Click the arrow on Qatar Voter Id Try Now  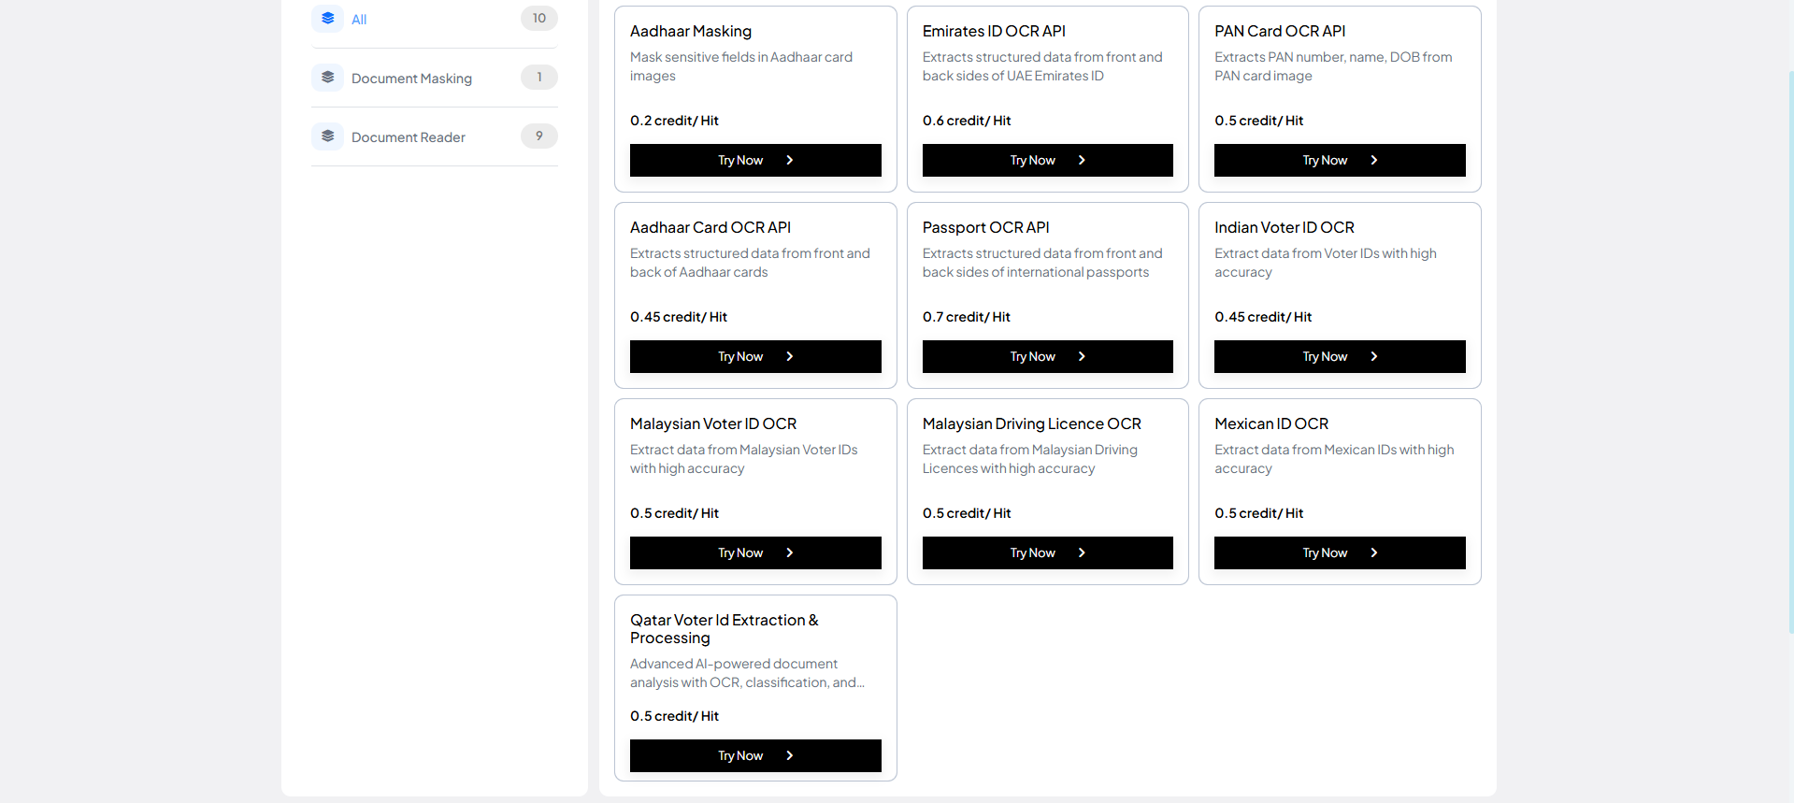tap(790, 755)
